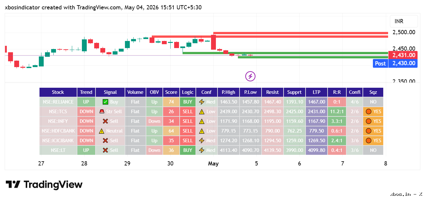Click the red X Sell signal for LT
Viewport: 425px width, 199px height.
coord(110,150)
